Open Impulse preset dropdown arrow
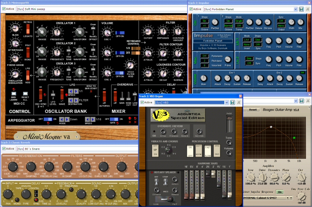 296,9
